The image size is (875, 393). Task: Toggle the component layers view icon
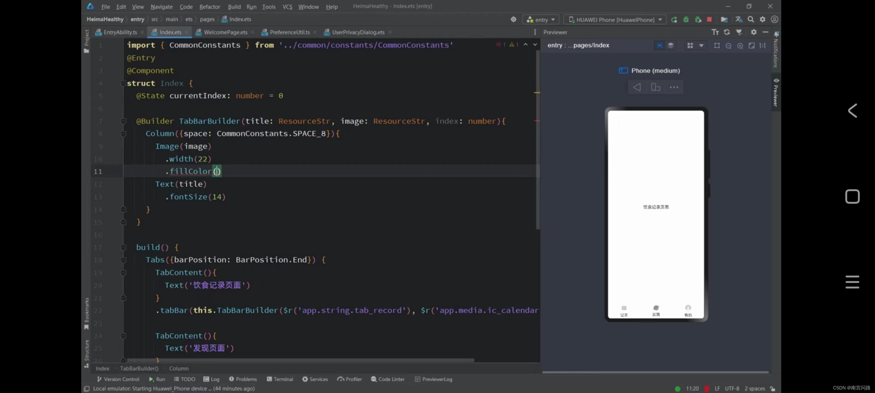670,45
